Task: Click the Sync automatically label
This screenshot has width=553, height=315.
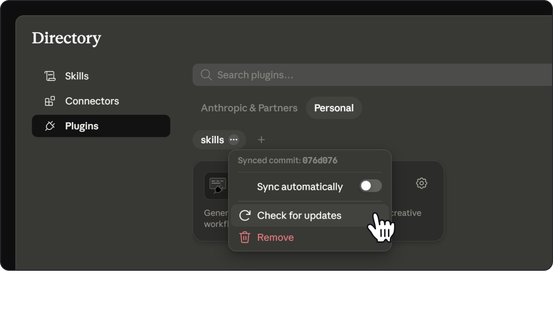Action: (300, 187)
